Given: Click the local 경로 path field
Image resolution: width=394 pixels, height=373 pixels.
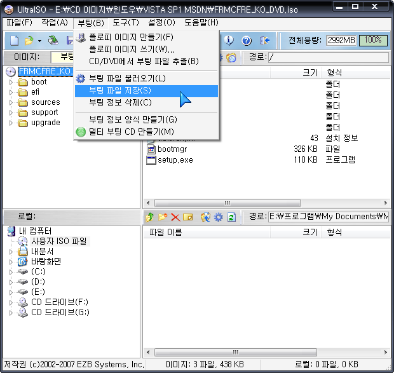Looking at the screenshot, I should pyautogui.click(x=329, y=217).
